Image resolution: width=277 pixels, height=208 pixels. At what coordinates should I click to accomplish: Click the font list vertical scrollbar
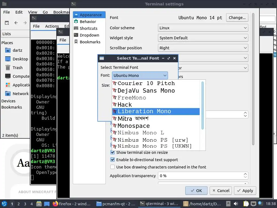(x=202, y=105)
